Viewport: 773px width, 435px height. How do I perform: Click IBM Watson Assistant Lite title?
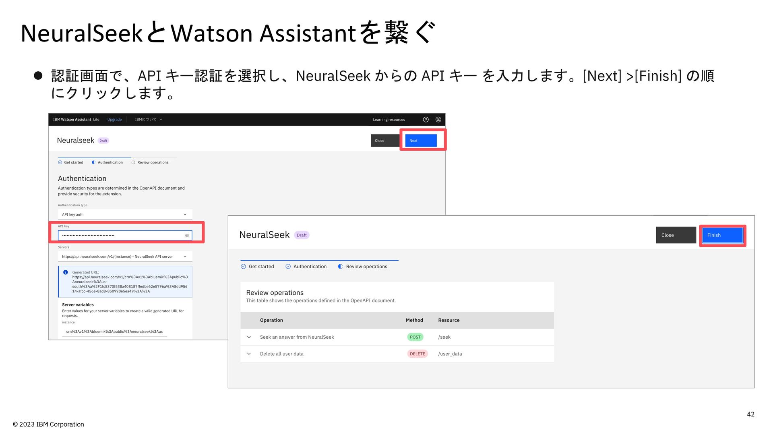pos(76,120)
